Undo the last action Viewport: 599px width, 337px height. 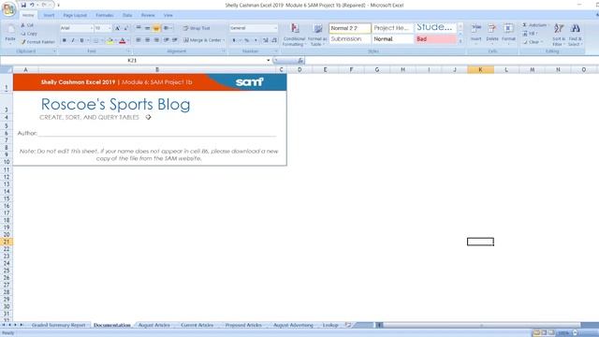click(32, 5)
